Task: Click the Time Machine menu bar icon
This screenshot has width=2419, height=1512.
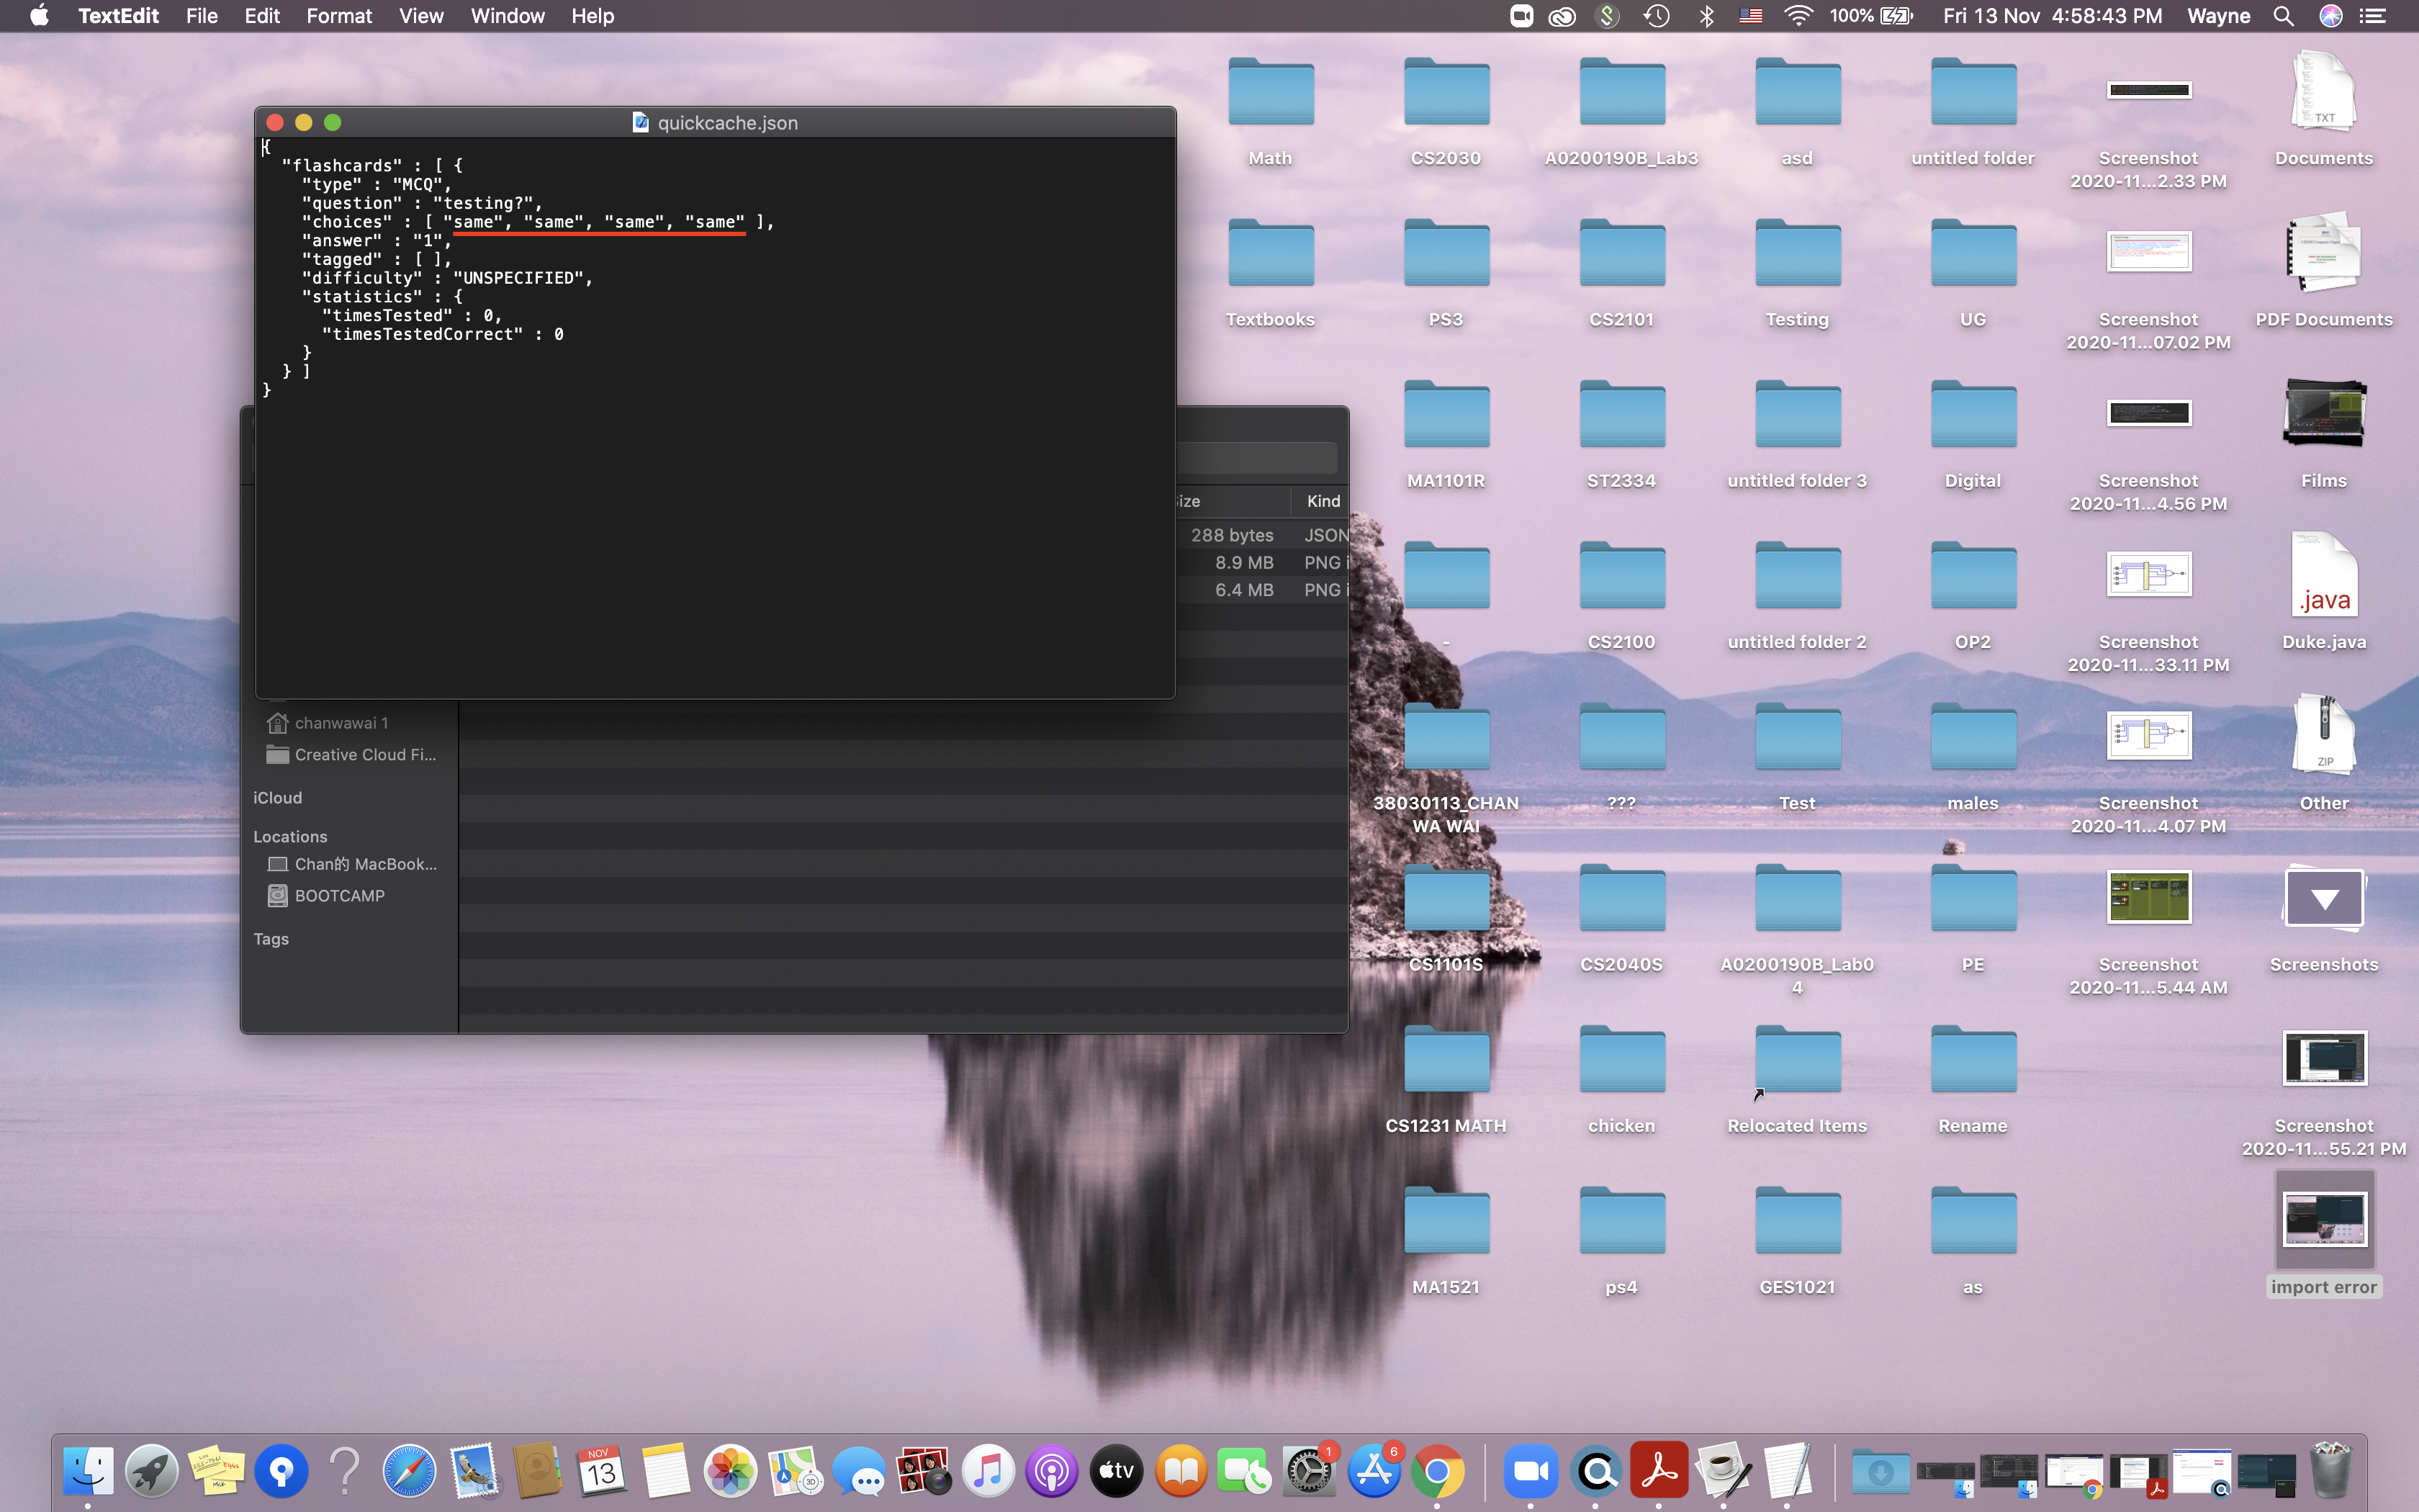Action: tap(1657, 16)
